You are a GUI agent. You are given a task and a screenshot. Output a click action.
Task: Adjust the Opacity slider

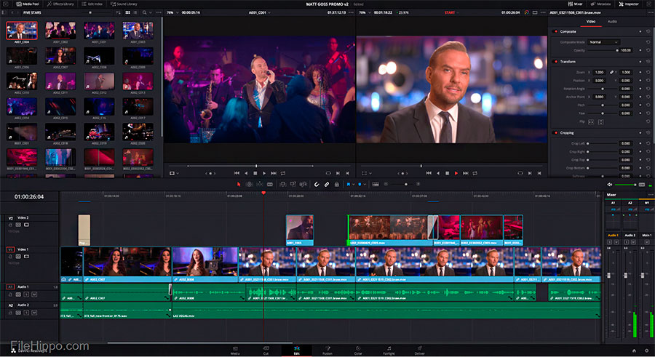click(x=603, y=50)
